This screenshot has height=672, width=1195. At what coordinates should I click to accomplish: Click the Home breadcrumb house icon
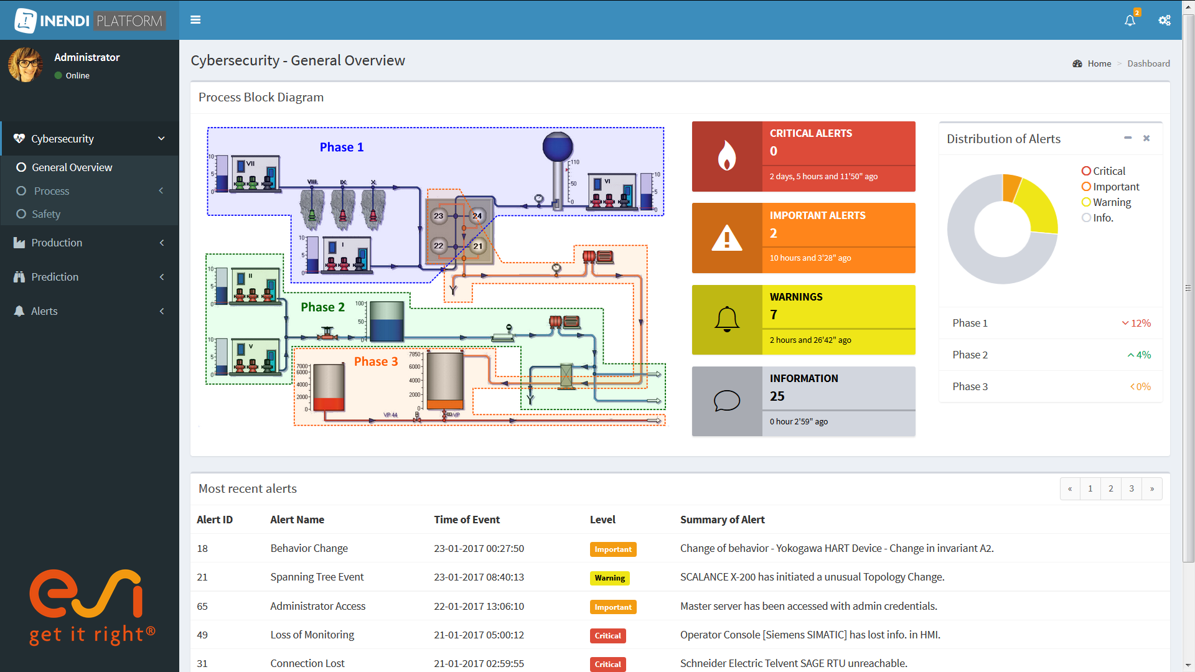1077,63
